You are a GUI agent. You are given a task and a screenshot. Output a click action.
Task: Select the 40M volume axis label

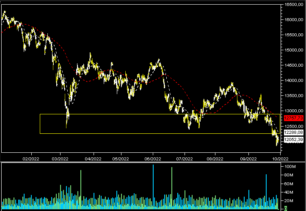[289, 192]
